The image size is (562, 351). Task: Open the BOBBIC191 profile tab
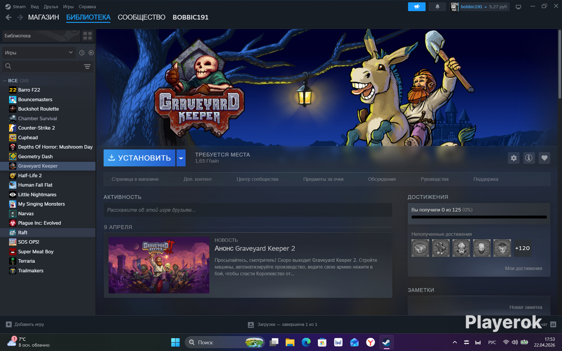click(x=190, y=17)
